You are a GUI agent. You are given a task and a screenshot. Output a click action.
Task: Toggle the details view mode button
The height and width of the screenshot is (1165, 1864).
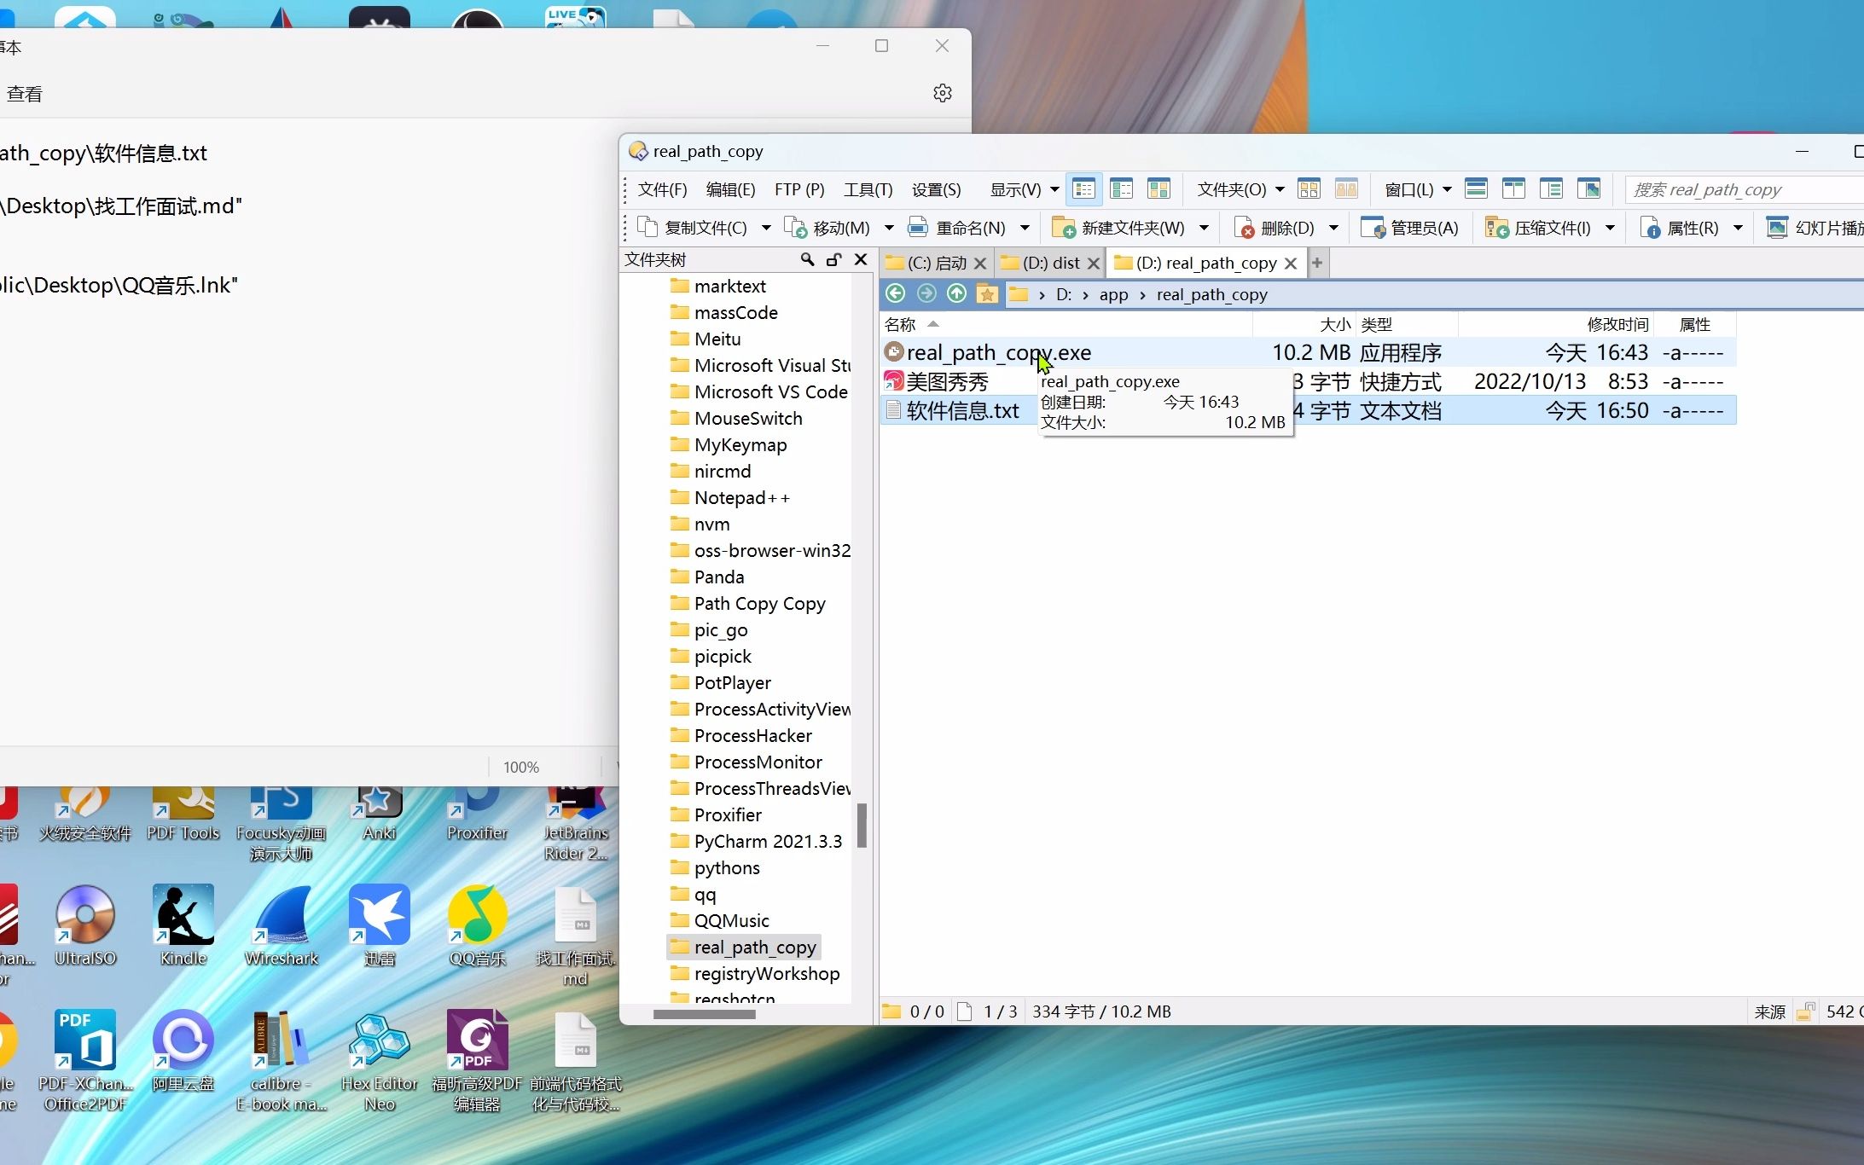click(1083, 188)
